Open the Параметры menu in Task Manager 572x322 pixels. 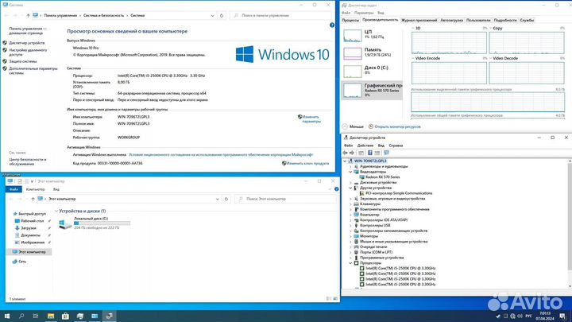pos(364,13)
